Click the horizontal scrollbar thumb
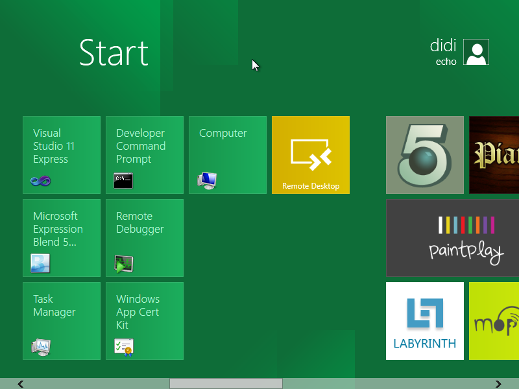The width and height of the screenshot is (519, 389). coord(226,384)
